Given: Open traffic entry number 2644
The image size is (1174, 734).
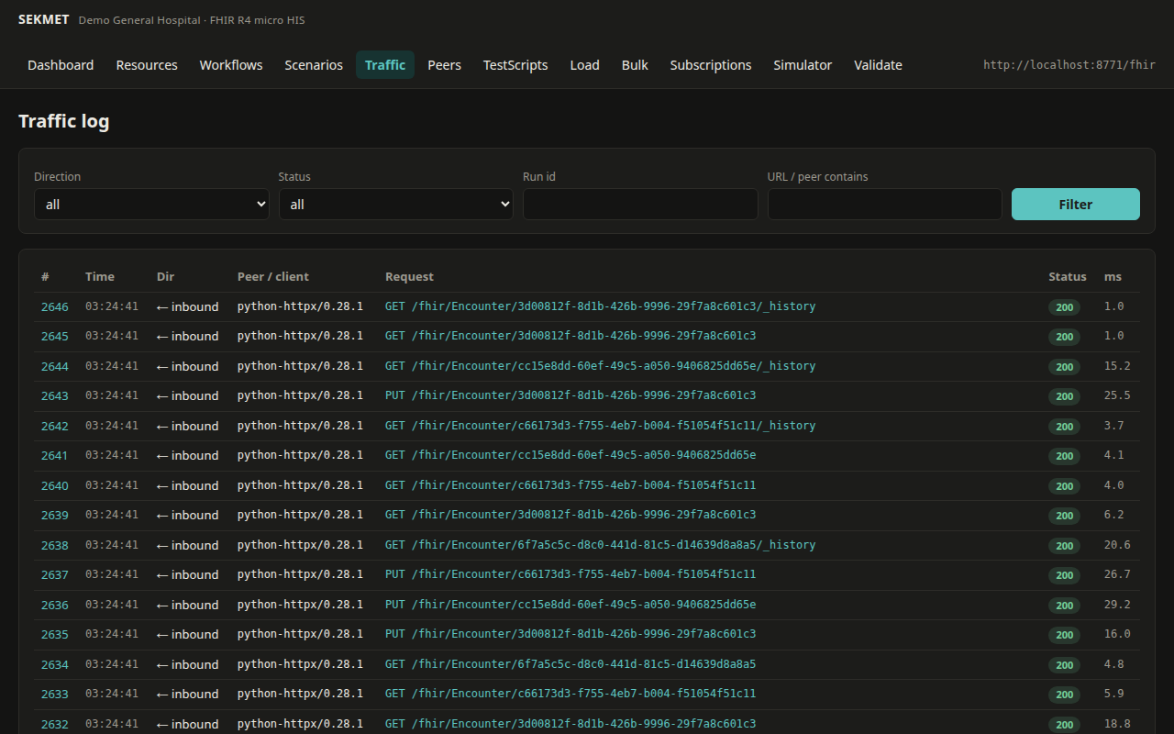Looking at the screenshot, I should [55, 366].
